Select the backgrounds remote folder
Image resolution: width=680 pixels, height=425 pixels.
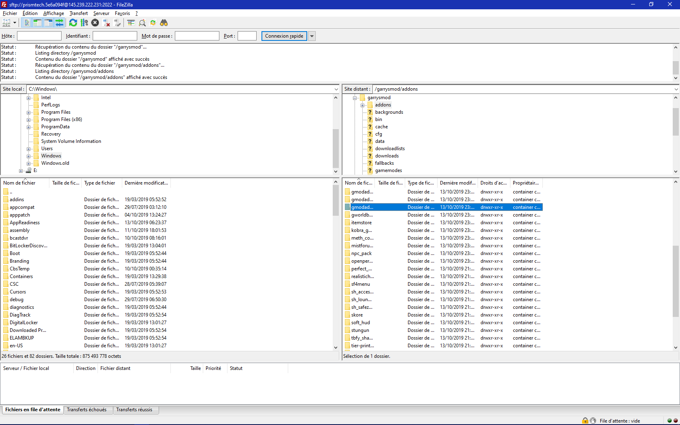tap(389, 112)
